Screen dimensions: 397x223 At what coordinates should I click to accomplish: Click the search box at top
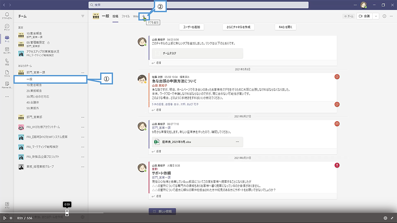tap(198, 5)
